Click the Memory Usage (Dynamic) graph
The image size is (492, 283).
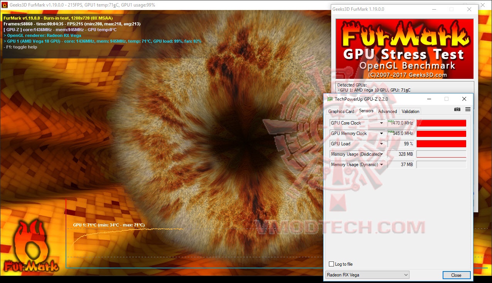point(441,165)
